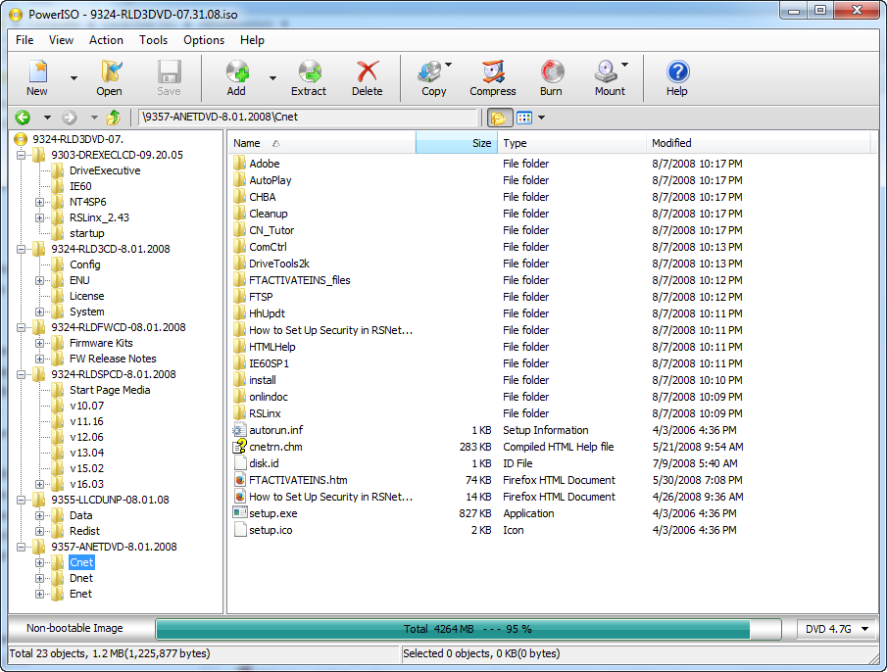The image size is (887, 672).
Task: Open the view mode dropdown arrow
Action: [541, 118]
